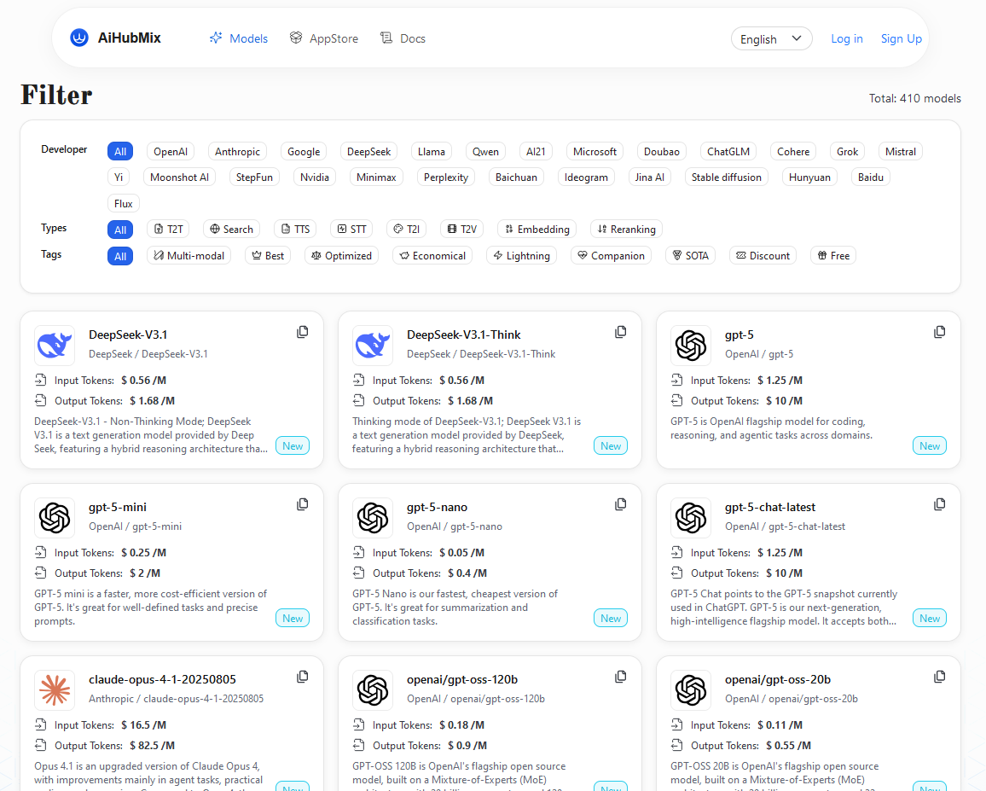Click the gpt-oss-20b OpenAI logo

click(691, 689)
